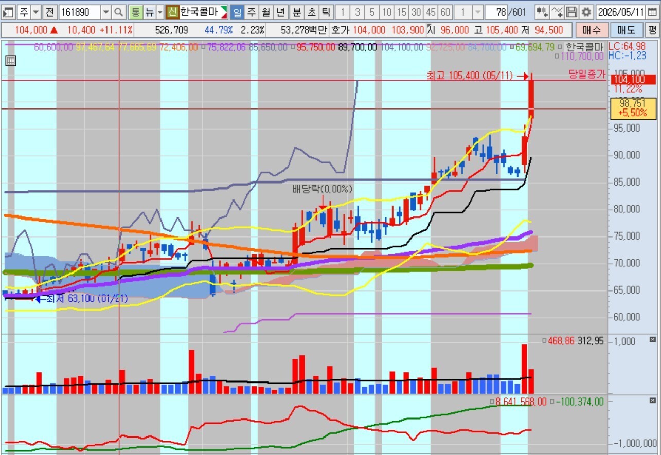Image resolution: width=661 pixels, height=455 pixels.
Task: Expand the dropdown arrow next to 뉴
Action: pyautogui.click(x=160, y=12)
